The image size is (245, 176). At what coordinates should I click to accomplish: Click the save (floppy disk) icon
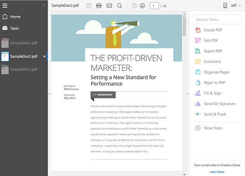(x=89, y=6)
